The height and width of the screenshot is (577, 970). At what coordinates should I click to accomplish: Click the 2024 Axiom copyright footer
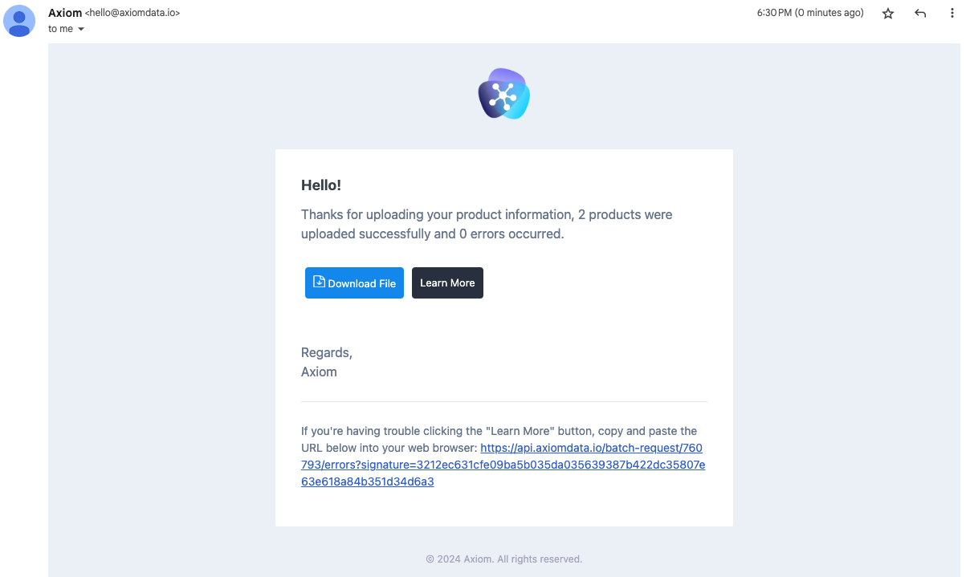tap(504, 559)
